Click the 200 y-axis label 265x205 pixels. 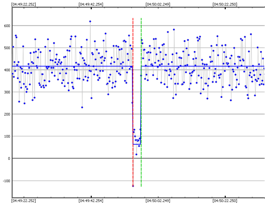coord(7,114)
